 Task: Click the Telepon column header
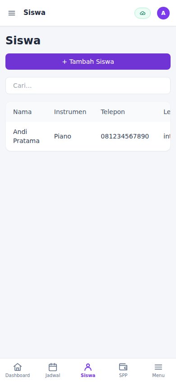113,112
